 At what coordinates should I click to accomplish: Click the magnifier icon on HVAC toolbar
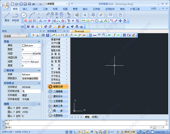[x=37, y=35]
